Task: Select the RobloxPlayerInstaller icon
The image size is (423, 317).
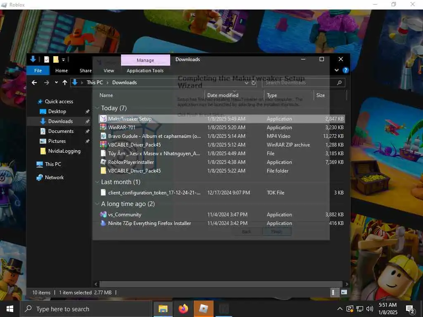Action: coord(103,162)
